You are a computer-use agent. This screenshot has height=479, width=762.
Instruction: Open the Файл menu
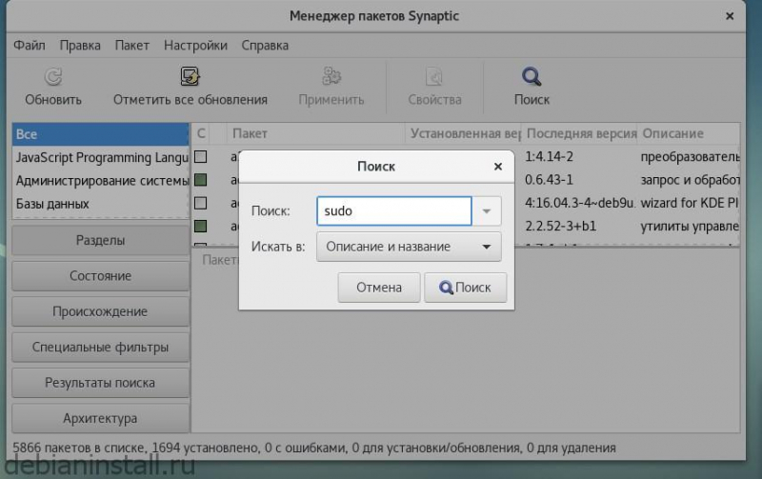pyautogui.click(x=29, y=45)
